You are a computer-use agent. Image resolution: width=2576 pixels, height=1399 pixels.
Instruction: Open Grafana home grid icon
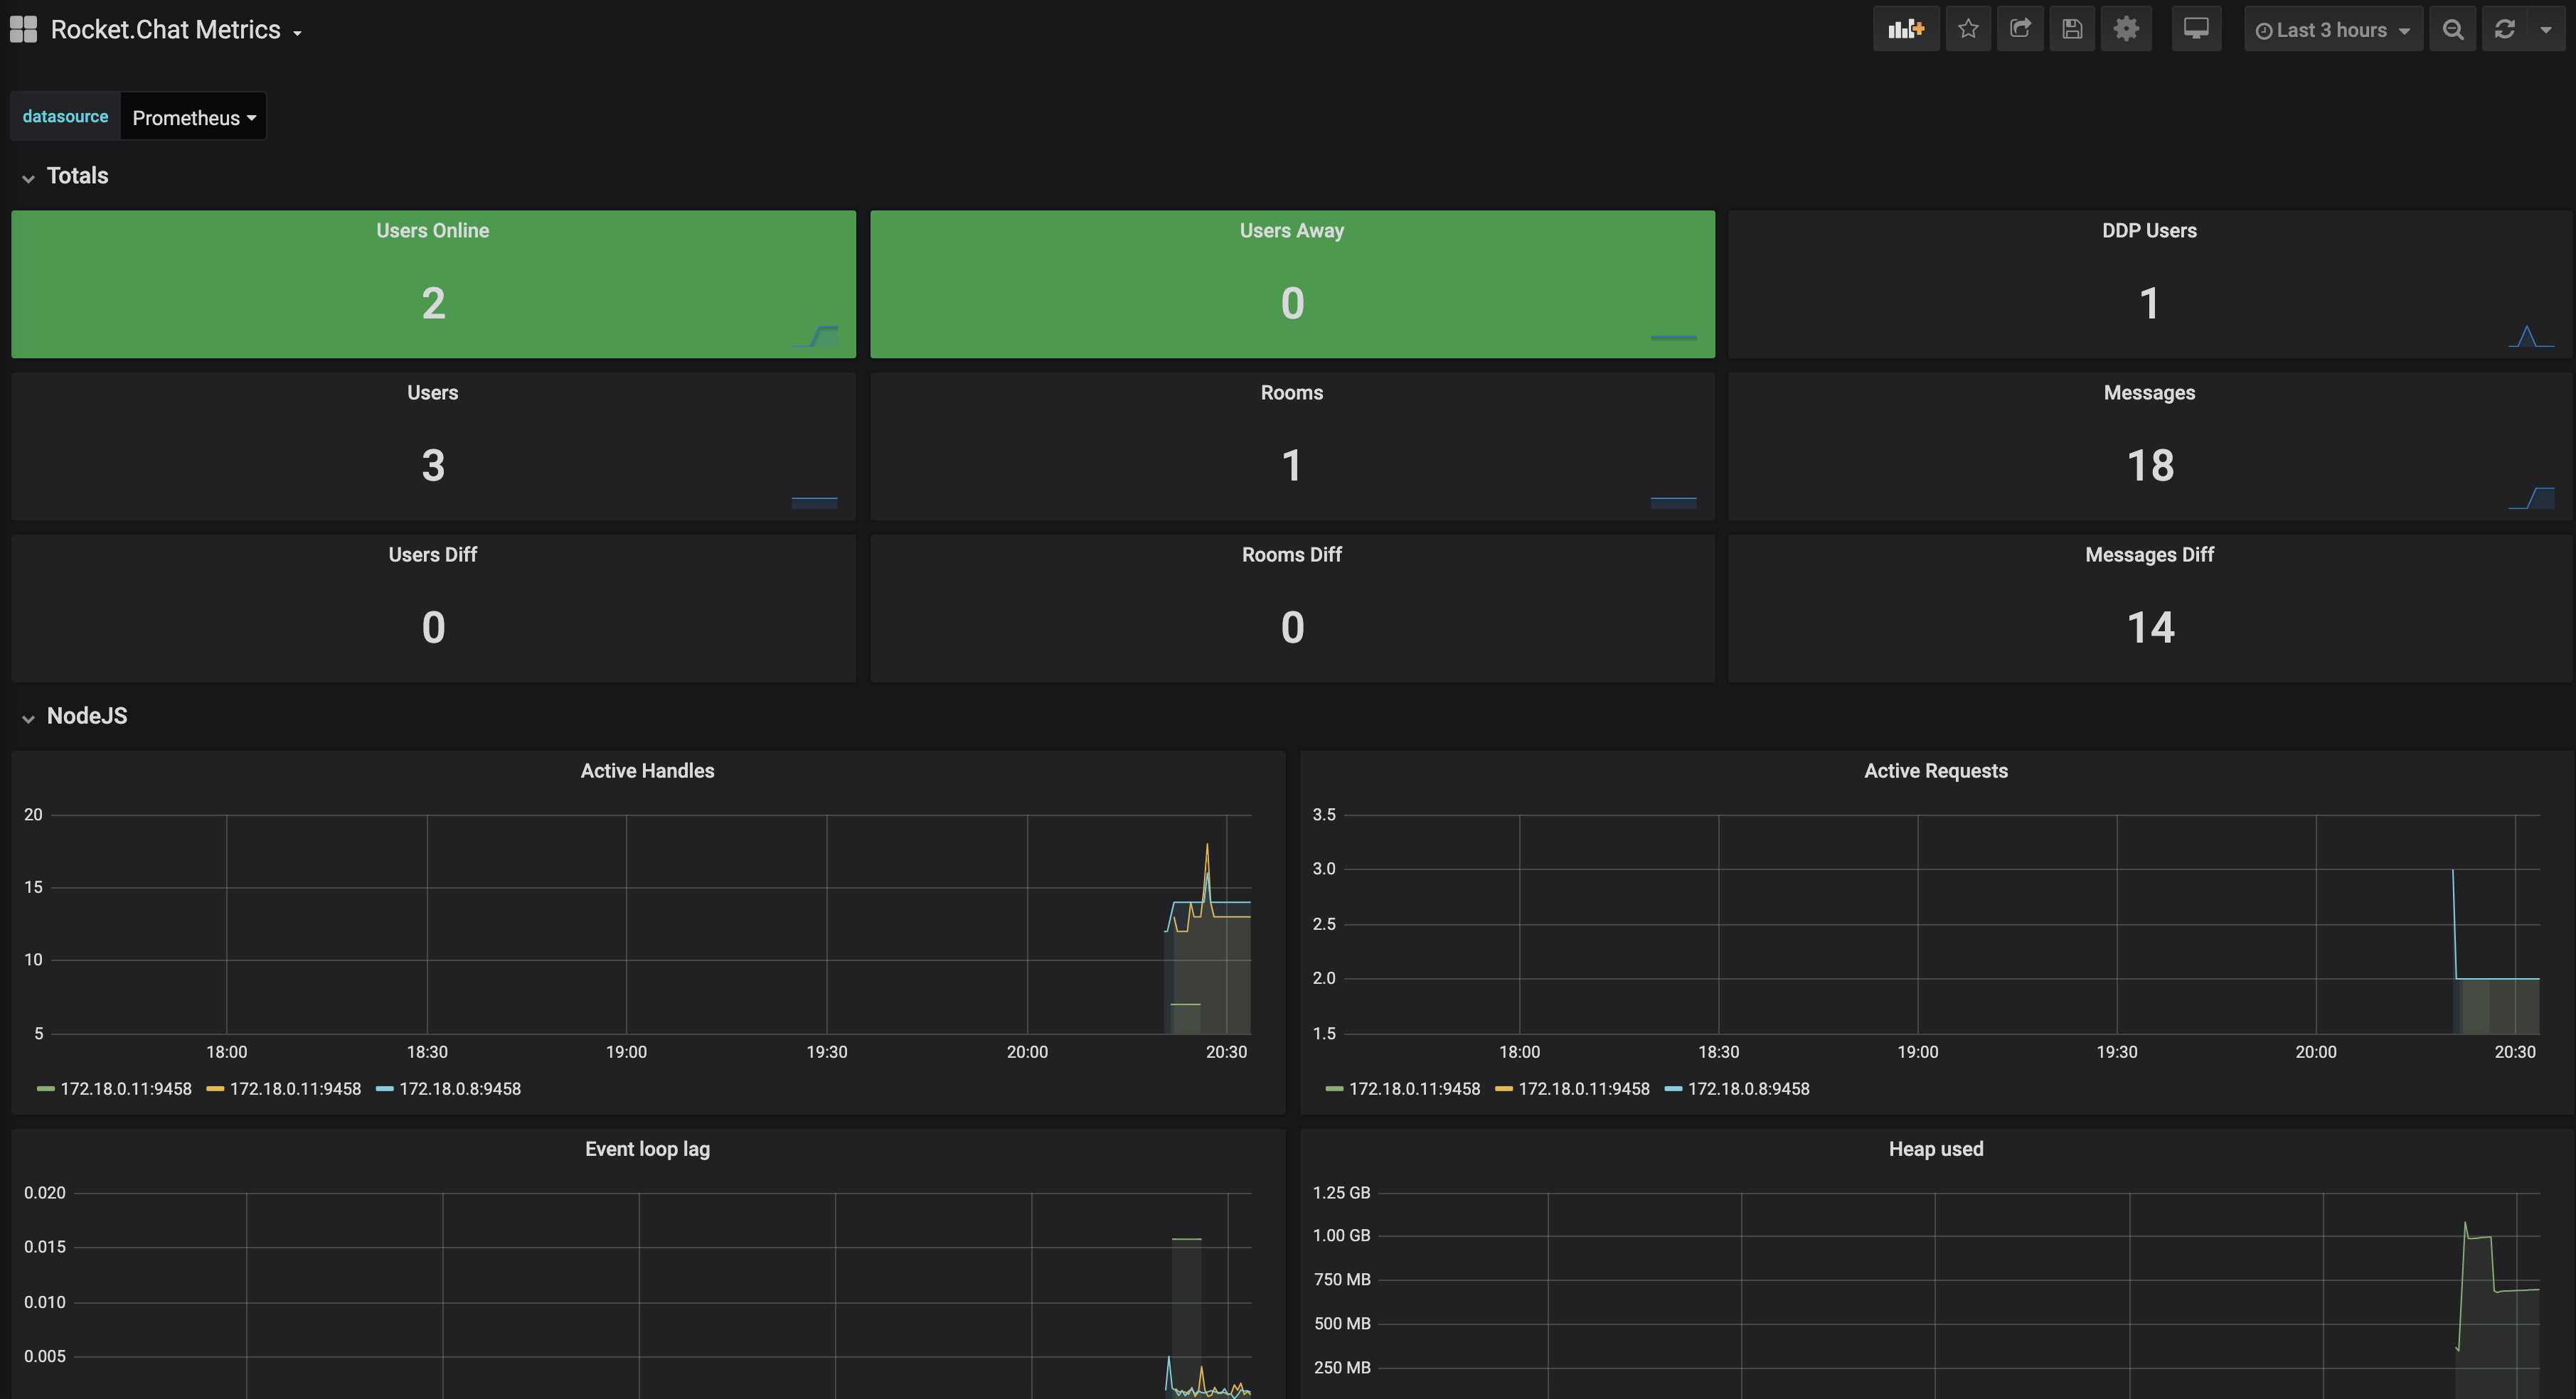click(23, 29)
